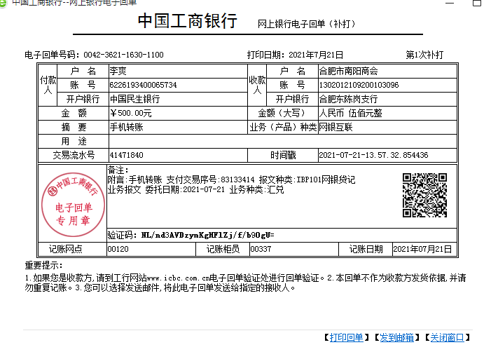Viewport: 498px width, 359px height.
Task: Click the timestamp value 2021-07-21-13.57.32.854436
Action: 373,155
